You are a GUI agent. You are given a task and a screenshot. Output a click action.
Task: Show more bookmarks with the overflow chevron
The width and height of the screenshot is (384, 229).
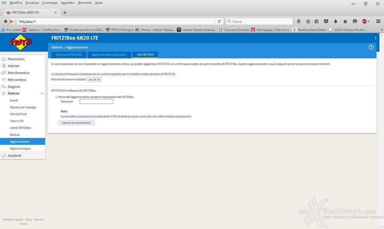point(381,30)
